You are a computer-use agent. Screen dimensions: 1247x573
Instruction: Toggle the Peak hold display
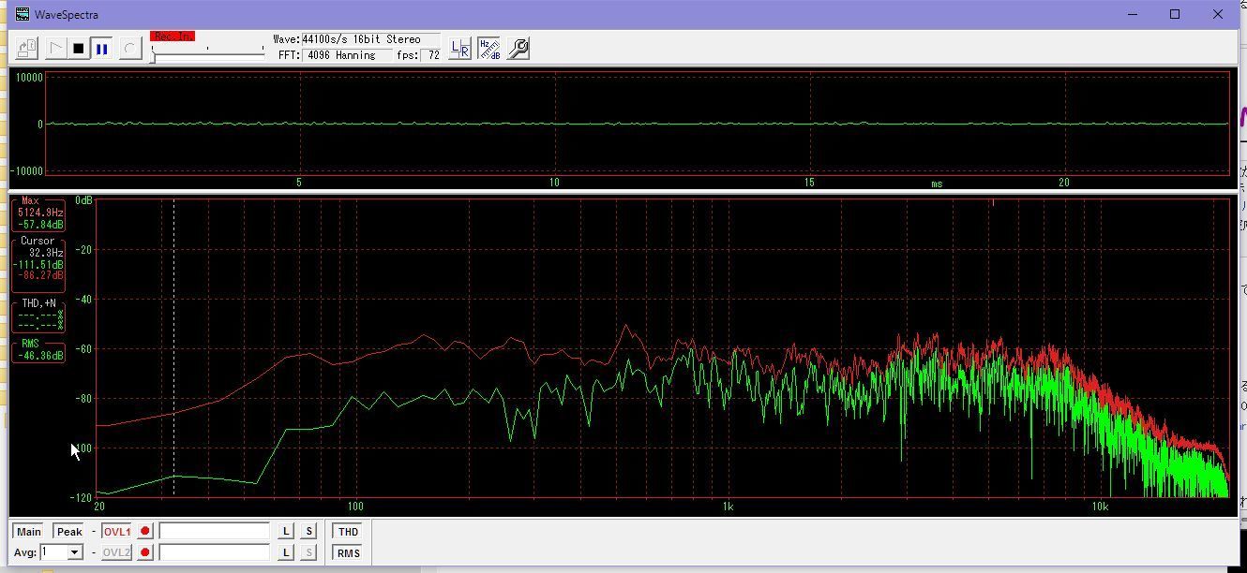[x=69, y=532]
